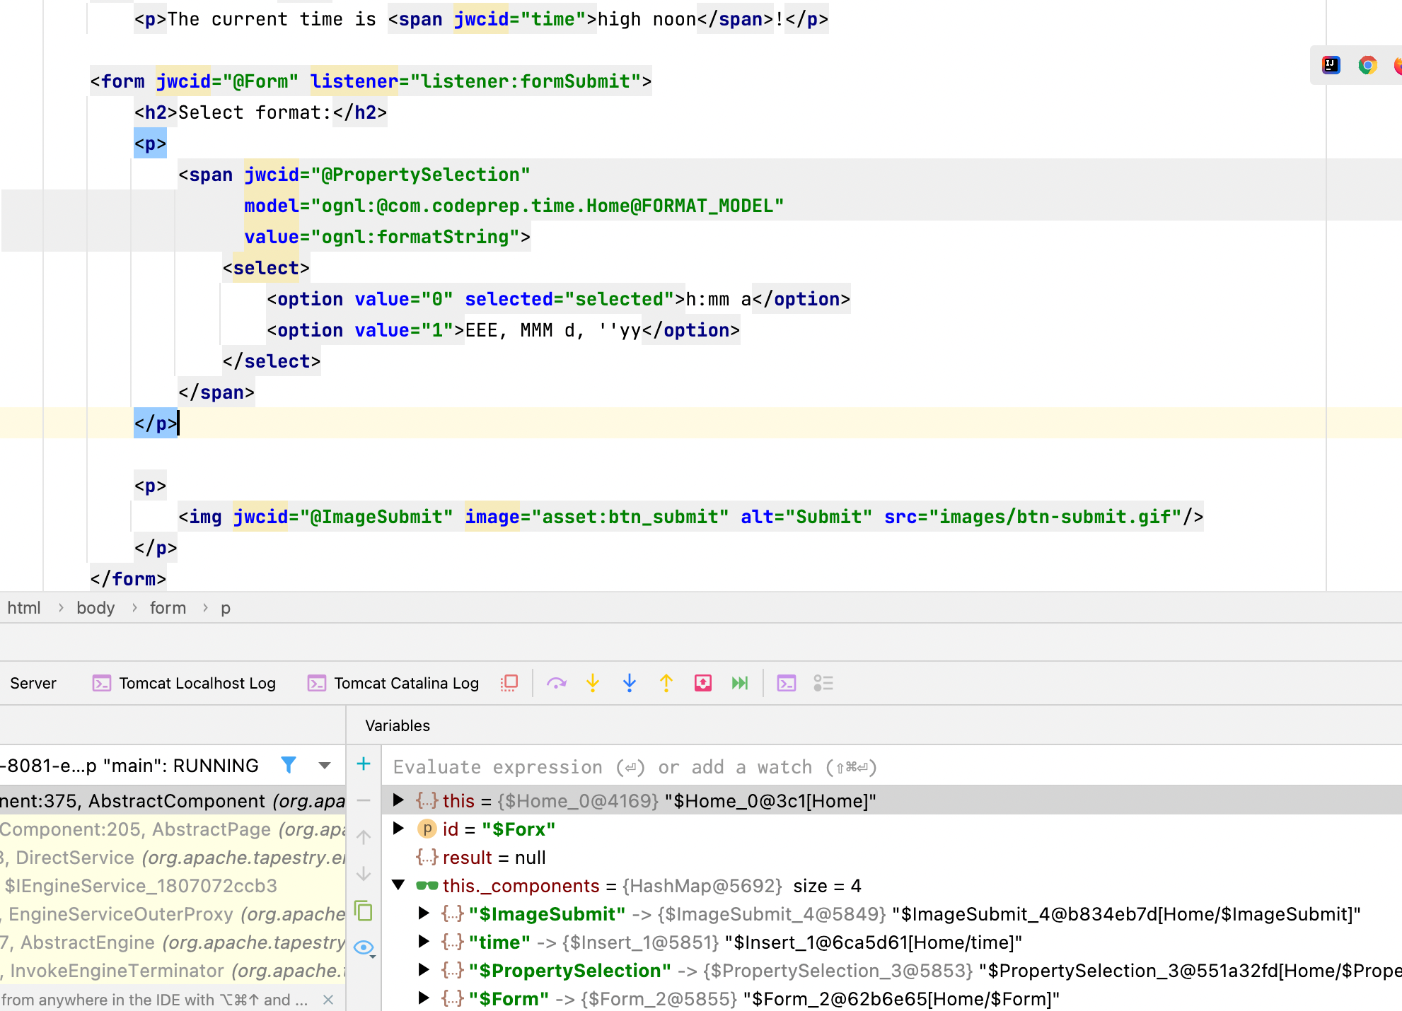Viewport: 1402px width, 1011px height.
Task: Select the 'body' breadcrumb
Action: pos(95,608)
